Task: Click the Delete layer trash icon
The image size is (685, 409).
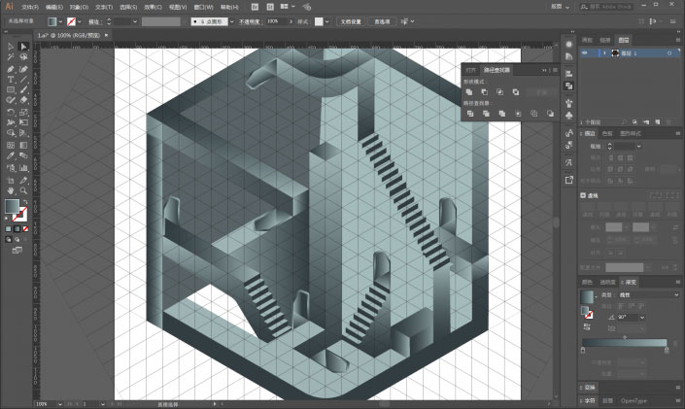Action: pos(668,122)
